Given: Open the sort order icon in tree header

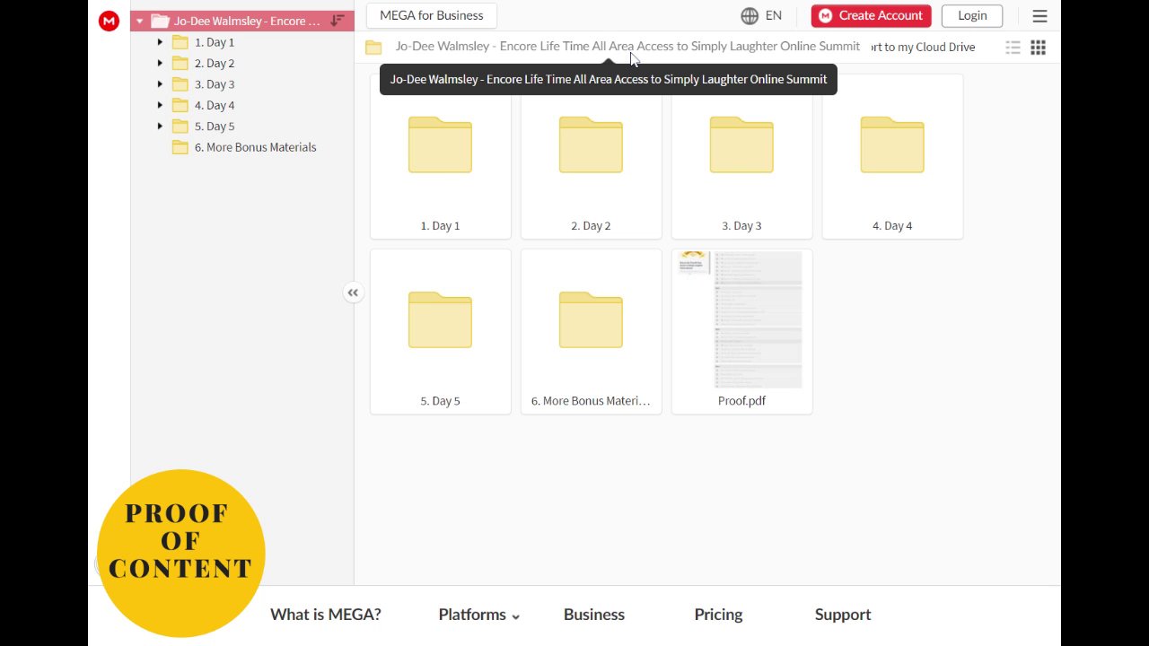Looking at the screenshot, I should point(338,21).
